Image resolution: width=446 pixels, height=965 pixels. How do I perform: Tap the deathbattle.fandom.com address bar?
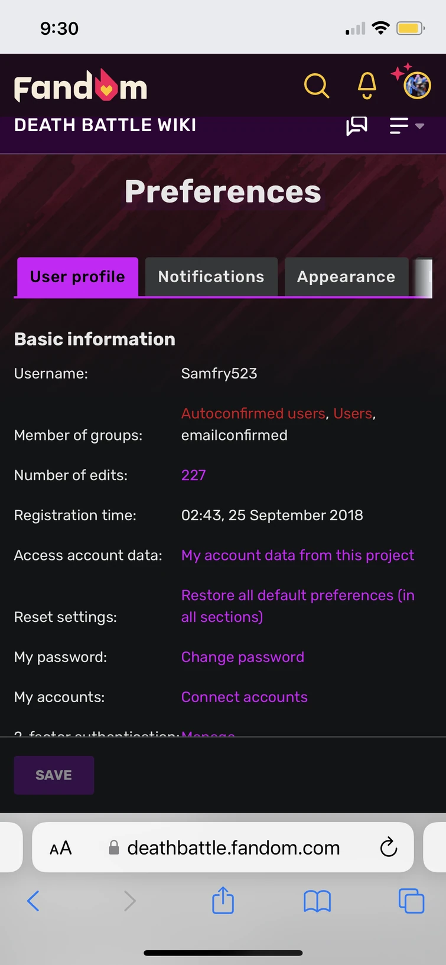[233, 848]
